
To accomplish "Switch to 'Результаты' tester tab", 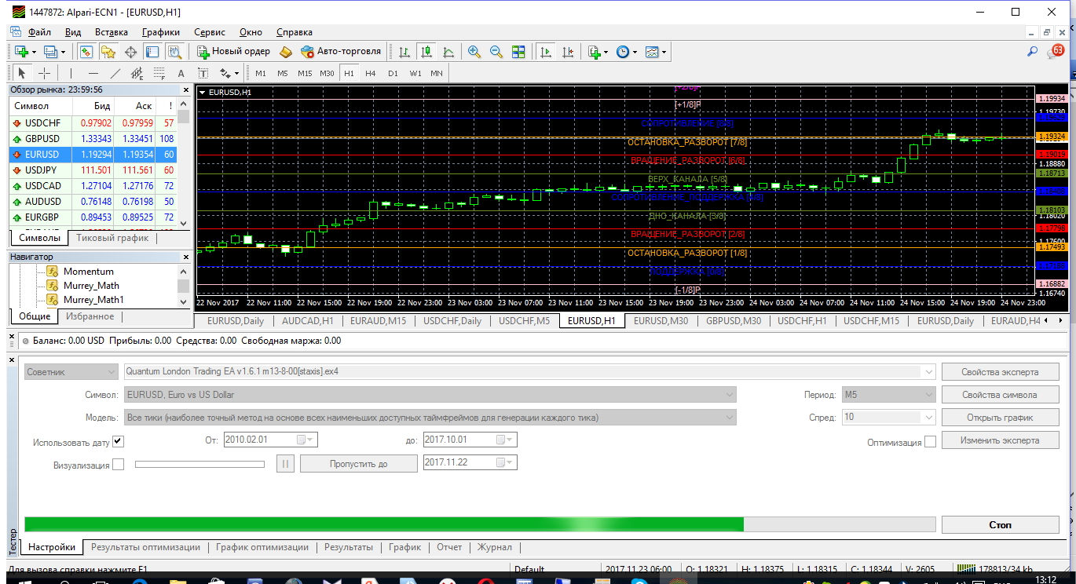I will 349,547.
